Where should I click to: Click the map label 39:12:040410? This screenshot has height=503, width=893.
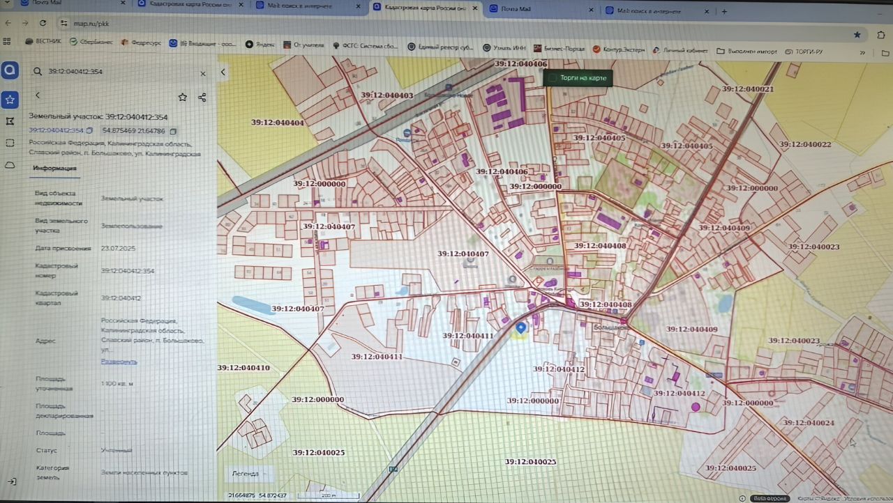pyautogui.click(x=243, y=367)
